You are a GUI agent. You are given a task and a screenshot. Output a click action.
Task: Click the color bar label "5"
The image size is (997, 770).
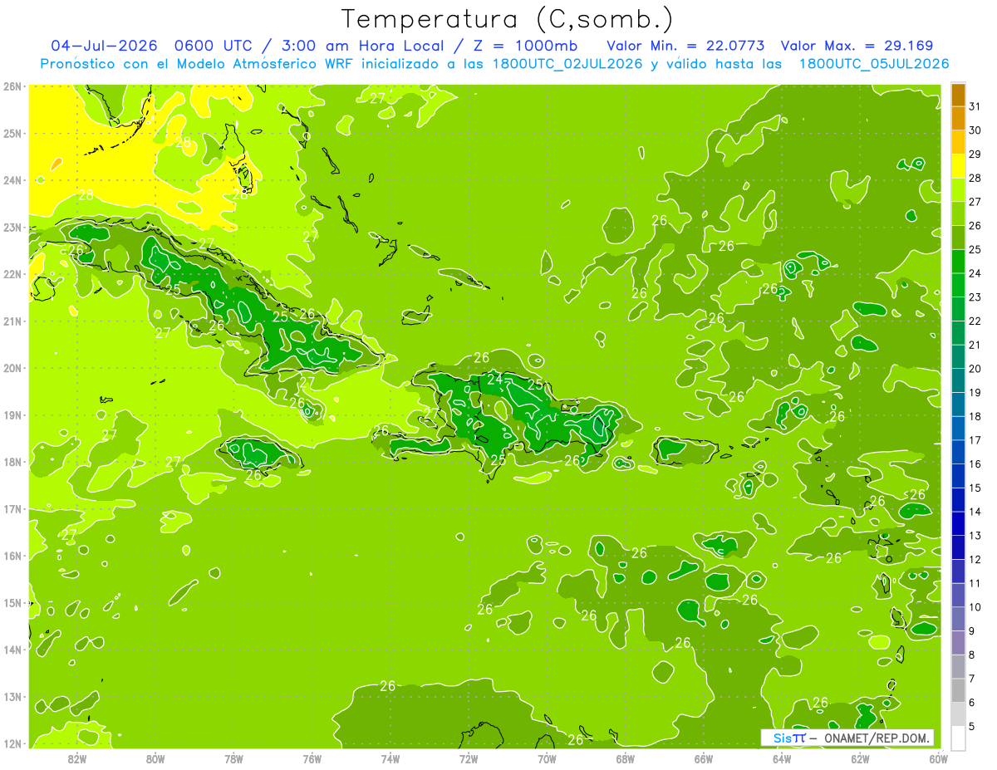point(972,726)
